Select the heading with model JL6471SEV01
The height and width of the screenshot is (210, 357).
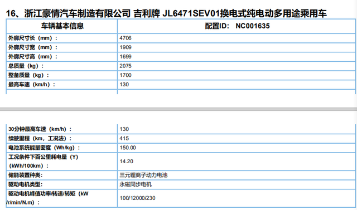tap(166, 13)
